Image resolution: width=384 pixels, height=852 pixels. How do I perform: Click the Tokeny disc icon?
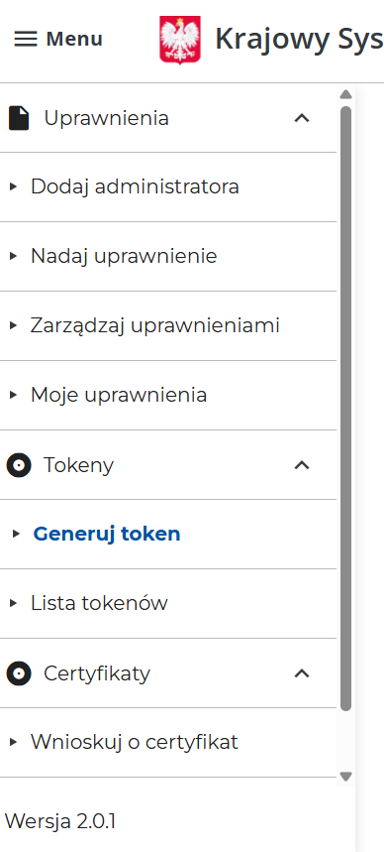pyautogui.click(x=19, y=465)
